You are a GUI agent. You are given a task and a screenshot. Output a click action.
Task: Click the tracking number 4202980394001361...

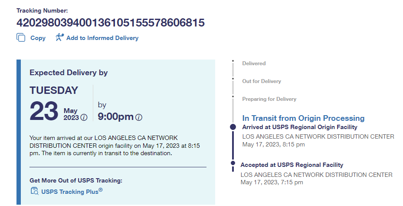click(x=110, y=23)
